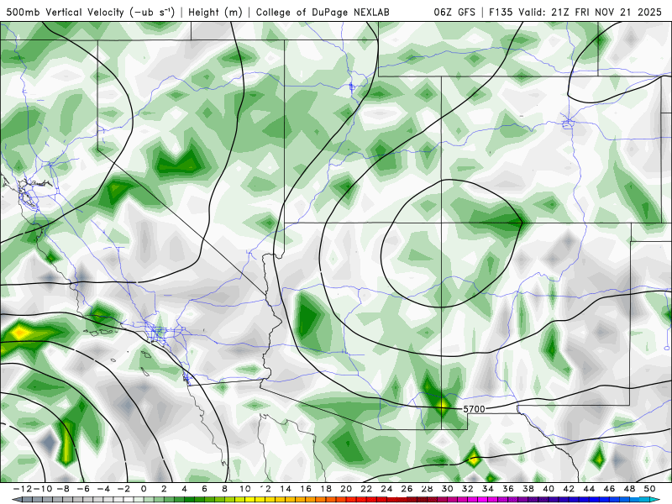Click the "46" value on the color scale

(609, 489)
